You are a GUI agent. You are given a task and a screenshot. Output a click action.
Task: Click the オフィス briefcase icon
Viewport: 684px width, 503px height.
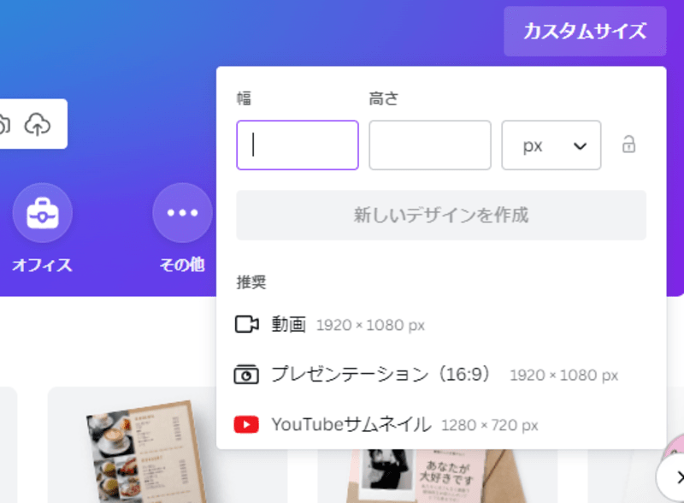(42, 213)
